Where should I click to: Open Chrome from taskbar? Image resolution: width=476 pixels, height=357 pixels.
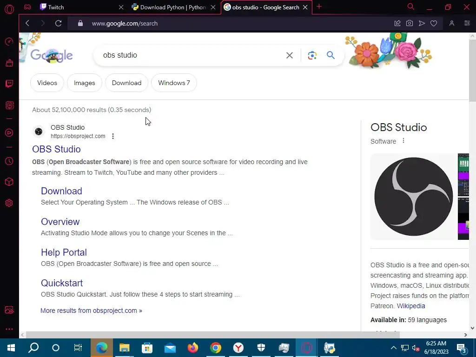tap(216, 348)
